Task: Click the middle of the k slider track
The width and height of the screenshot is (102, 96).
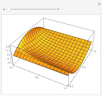Action: point(31,9)
